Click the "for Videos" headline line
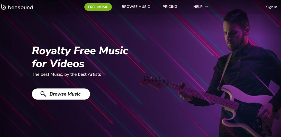Viewport: 281px width, 137px height. [58, 63]
